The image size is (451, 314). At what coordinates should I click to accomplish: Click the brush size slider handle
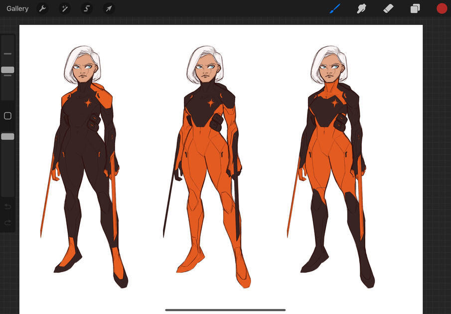point(7,70)
